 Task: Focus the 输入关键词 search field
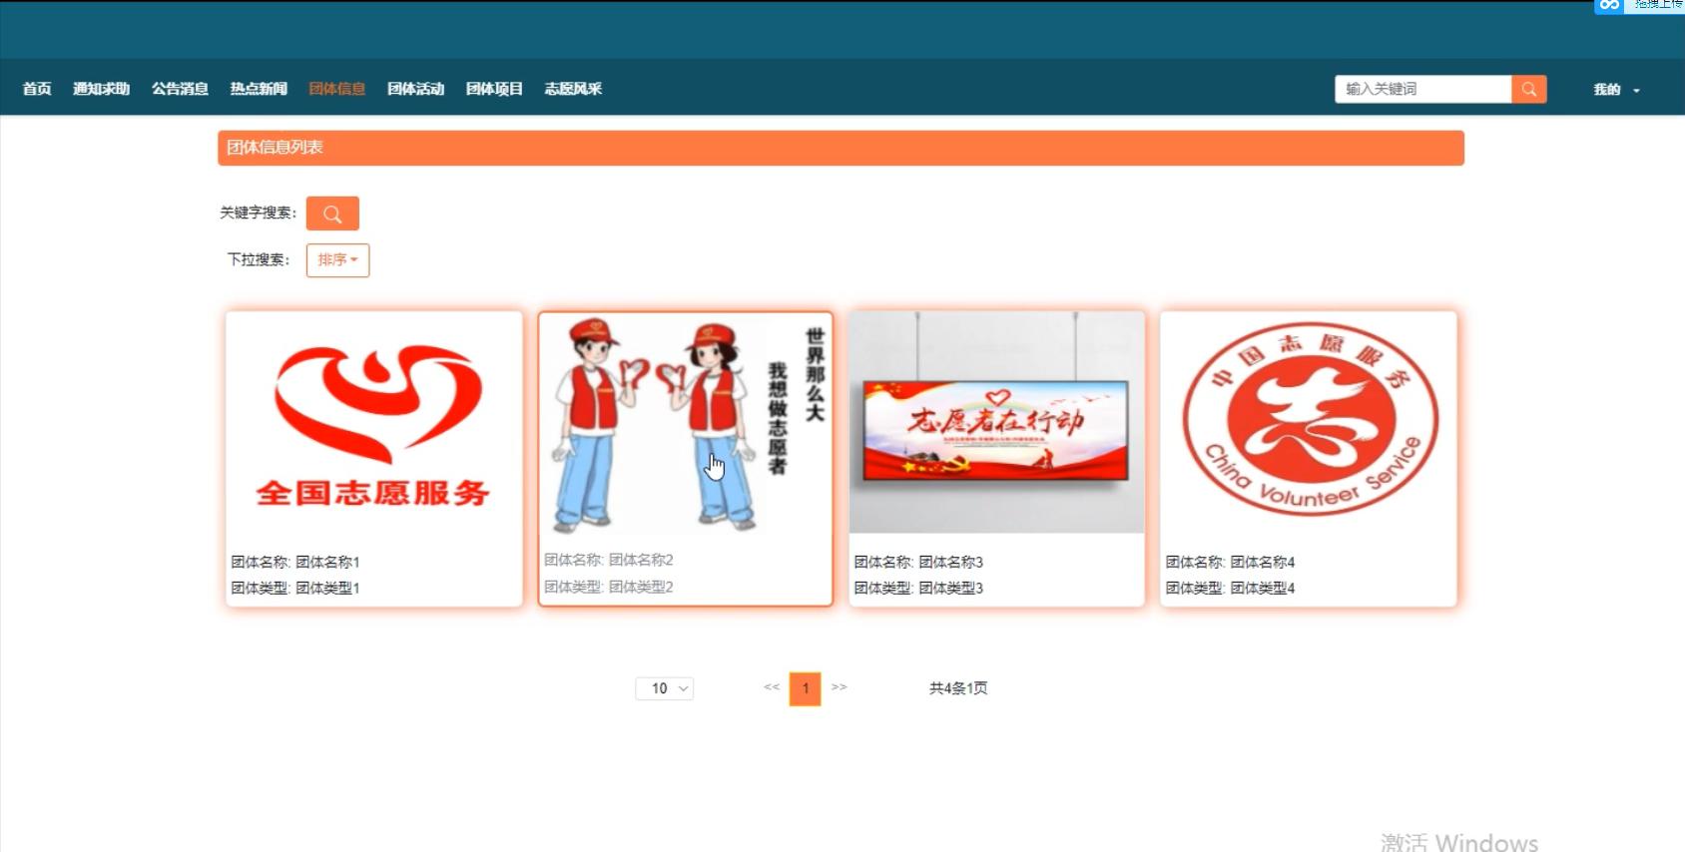click(x=1422, y=89)
